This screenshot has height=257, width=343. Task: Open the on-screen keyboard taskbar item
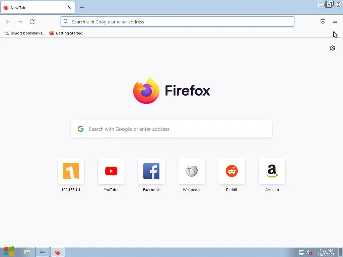point(43,252)
